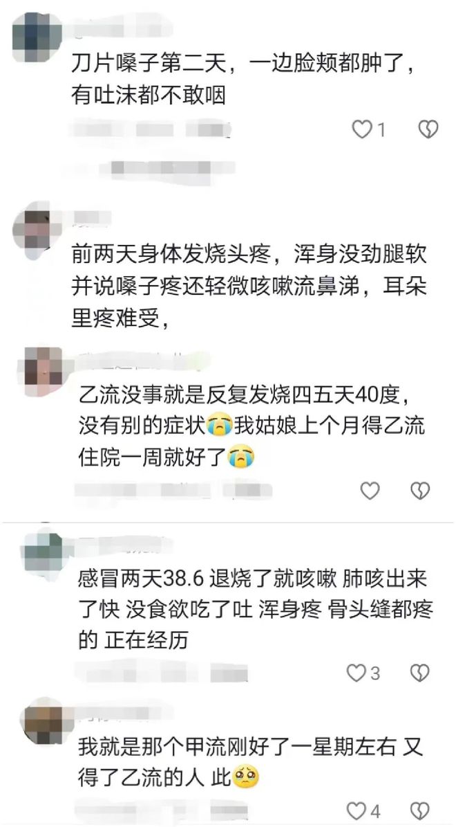The width and height of the screenshot is (456, 827).
Task: Like the 甲流刚好了 comment with 4 likes
Action: (x=357, y=810)
